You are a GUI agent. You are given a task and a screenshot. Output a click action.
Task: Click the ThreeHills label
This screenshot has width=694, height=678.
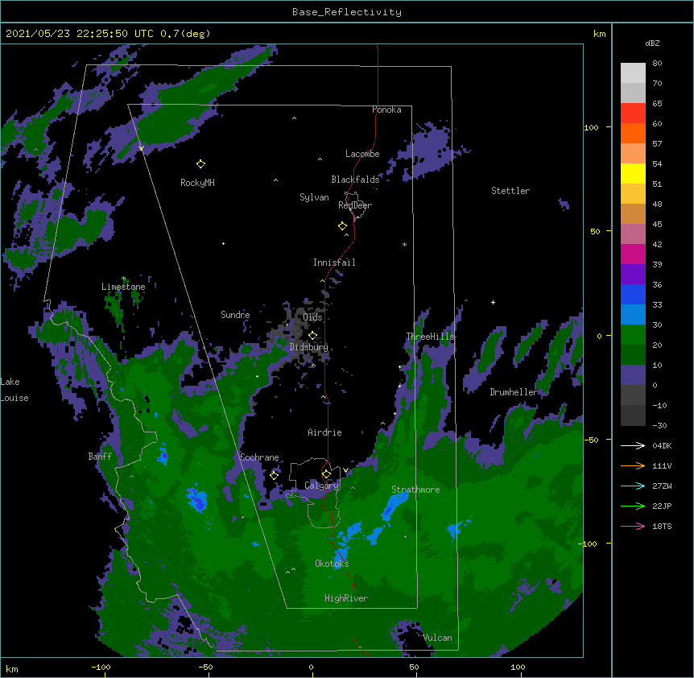click(x=430, y=337)
